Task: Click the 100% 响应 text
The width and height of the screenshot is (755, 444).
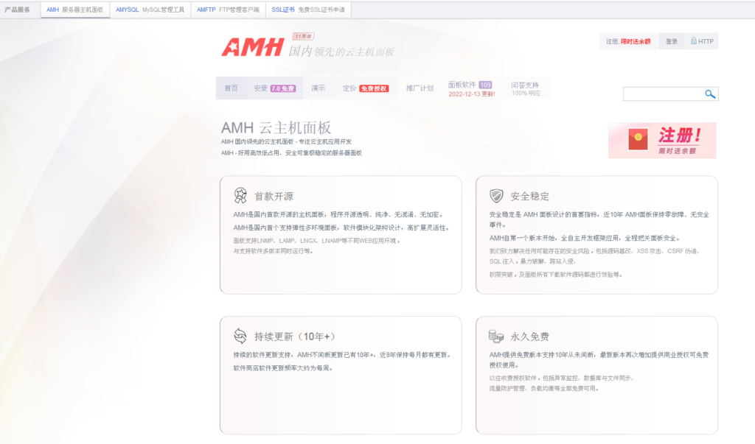Action: (x=526, y=94)
